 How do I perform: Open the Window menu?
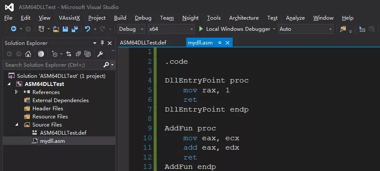click(323, 18)
